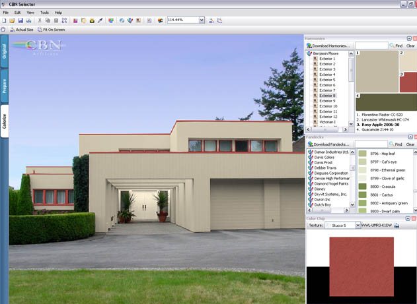Image resolution: width=417 pixels, height=304 pixels.
Task: Open the zoom percentage dropdown
Action: tap(202, 20)
